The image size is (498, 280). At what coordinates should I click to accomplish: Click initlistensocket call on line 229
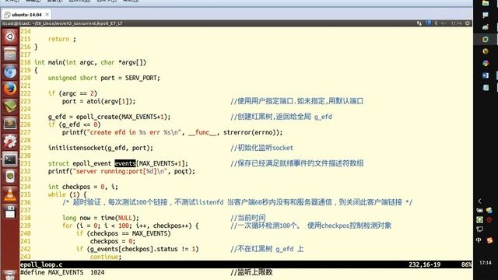pyautogui.click(x=100, y=148)
